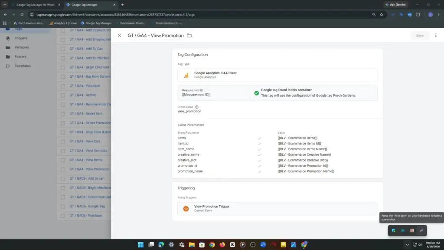Bookmark this page with the star icon

tap(382, 14)
